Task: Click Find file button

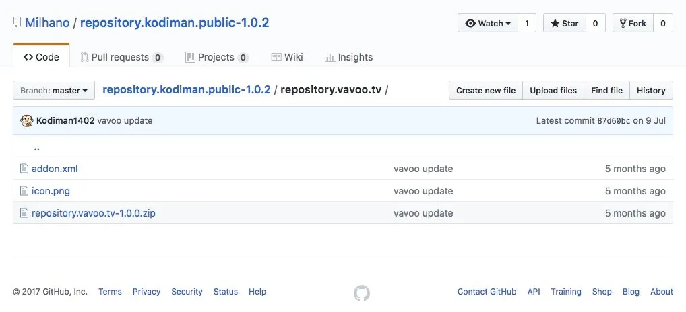Action: click(606, 90)
